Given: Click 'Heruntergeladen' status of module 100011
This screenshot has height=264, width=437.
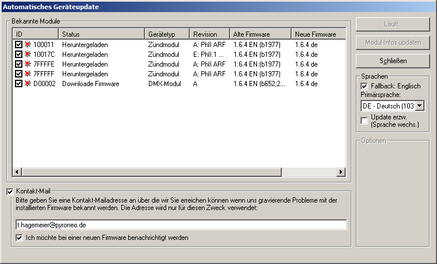Looking at the screenshot, I should coord(85,45).
